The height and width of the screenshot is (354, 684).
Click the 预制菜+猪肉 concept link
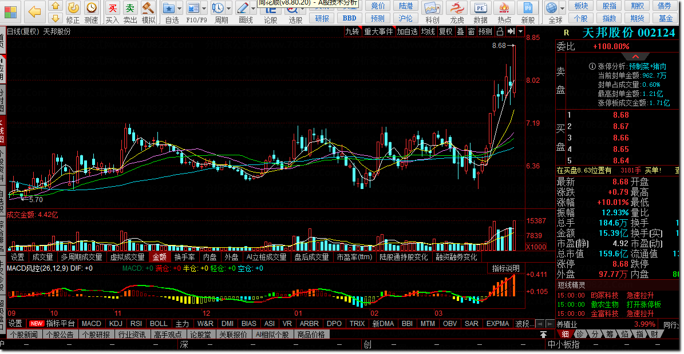[x=647, y=67]
